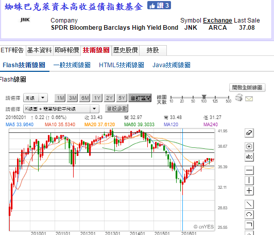
Task: Click the MA240 label
Action: (211, 125)
